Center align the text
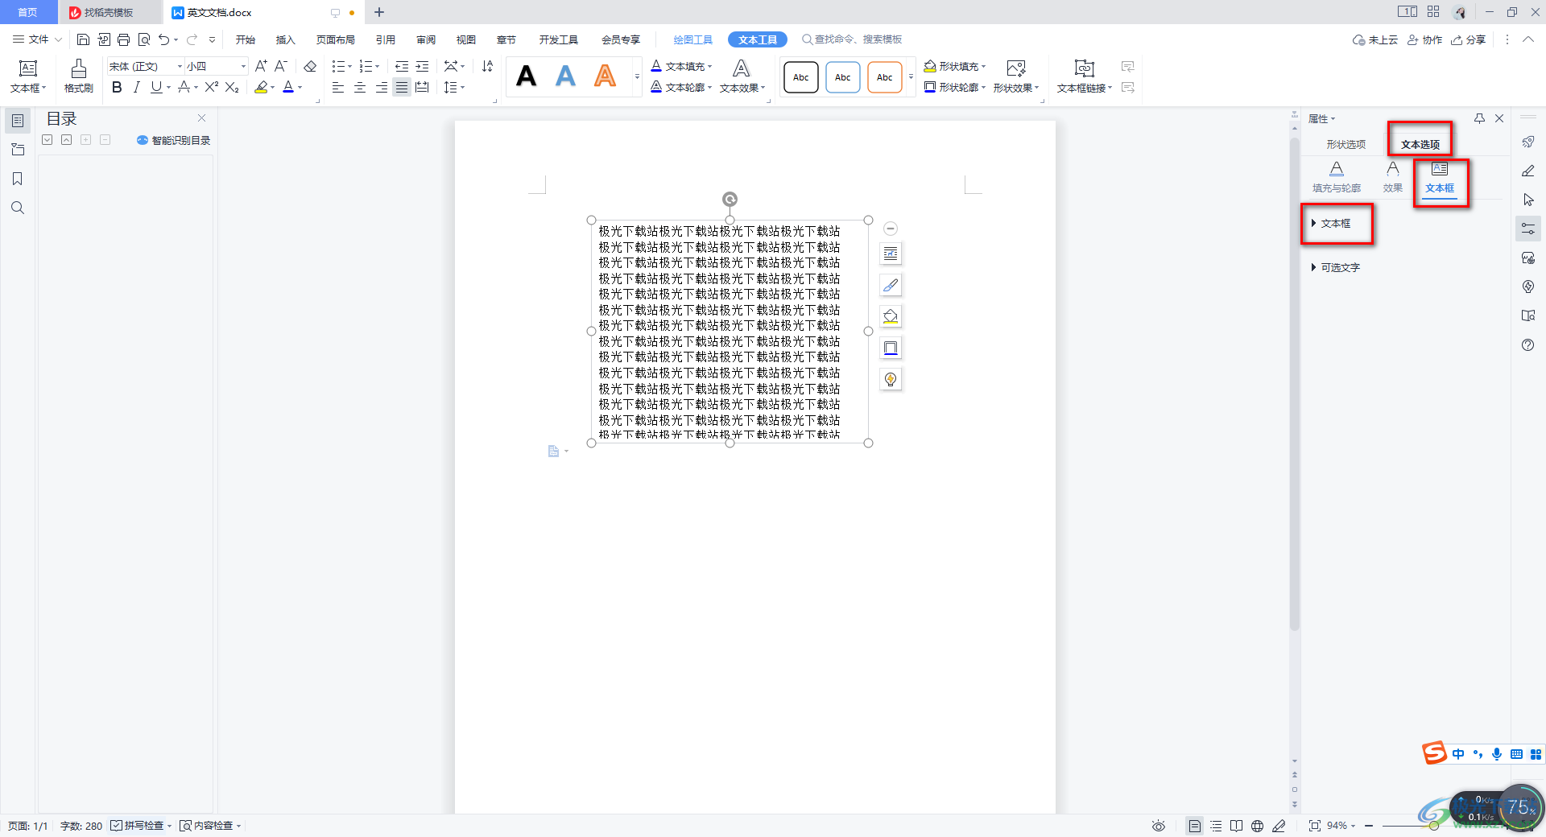Image resolution: width=1546 pixels, height=837 pixels. 360,87
